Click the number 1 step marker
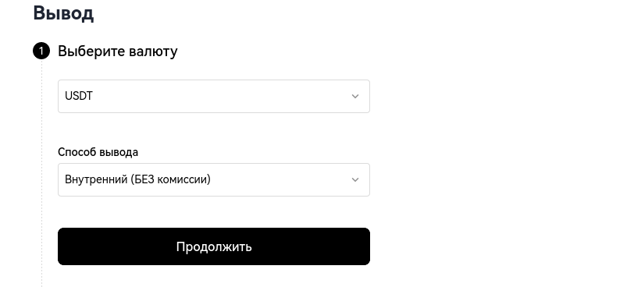The width and height of the screenshot is (627, 287). 41,51
